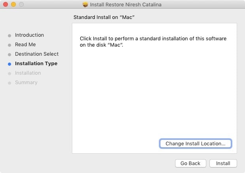The width and height of the screenshot is (245, 173).
Task: Click the blue bullet beside Installation Type
Action: (x=9, y=64)
